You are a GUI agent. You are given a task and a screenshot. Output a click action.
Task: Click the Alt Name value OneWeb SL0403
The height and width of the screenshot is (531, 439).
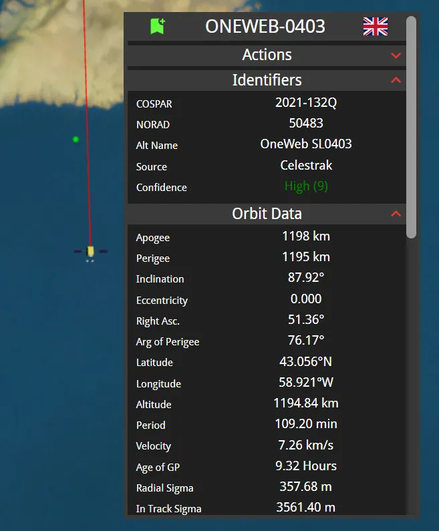pos(306,144)
